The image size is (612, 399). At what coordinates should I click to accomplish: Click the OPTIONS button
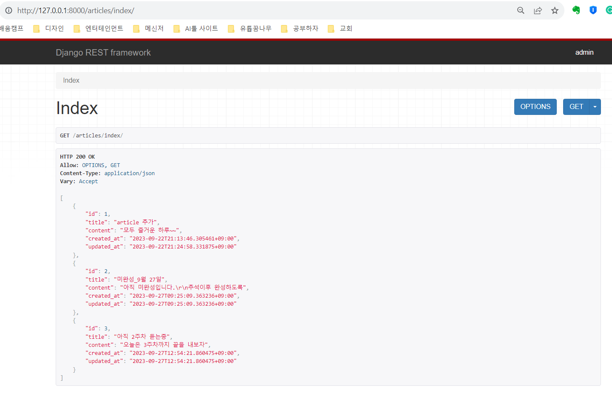(x=535, y=107)
